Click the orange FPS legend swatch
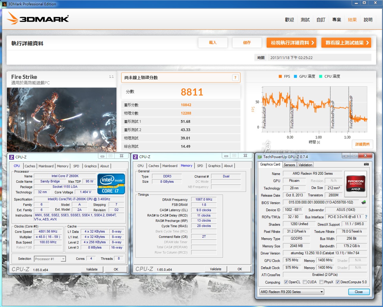This screenshot has width=383, height=307. pyautogui.click(x=280, y=77)
